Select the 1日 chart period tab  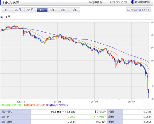[x=7, y=10]
